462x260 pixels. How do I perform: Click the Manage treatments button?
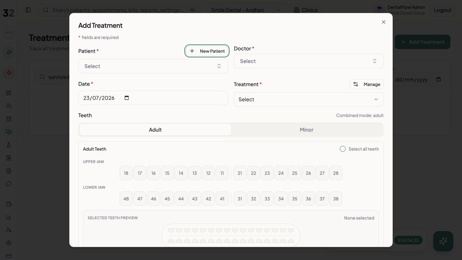coord(367,84)
